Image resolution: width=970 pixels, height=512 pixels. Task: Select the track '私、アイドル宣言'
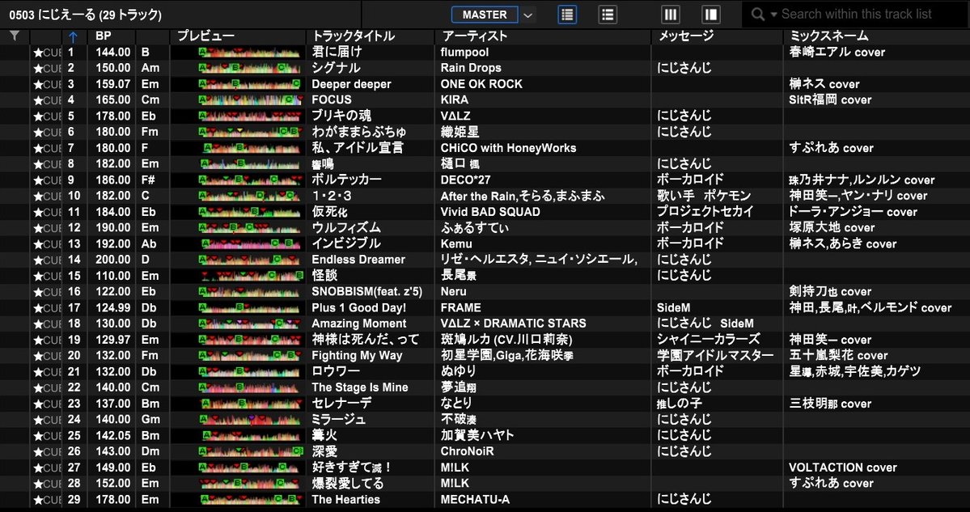click(358, 148)
